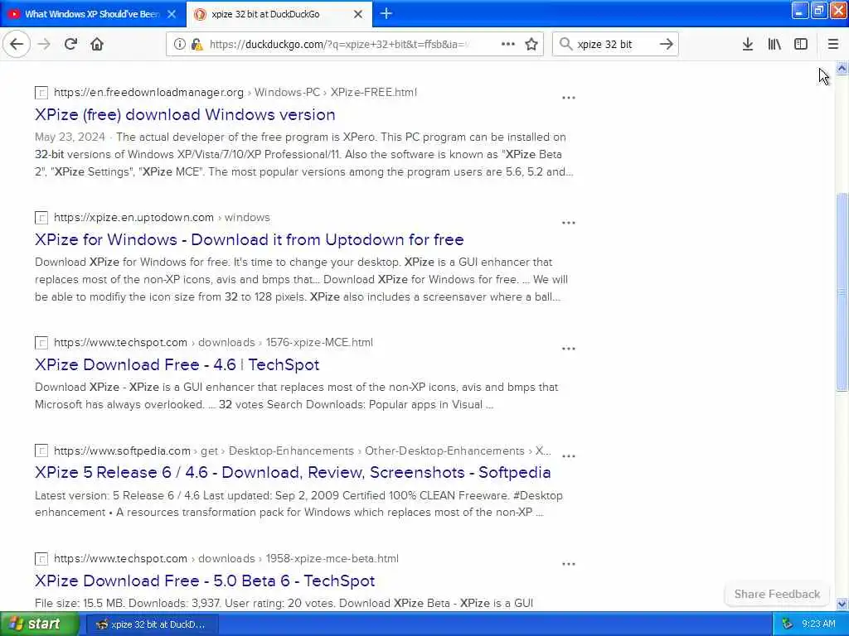Click the search bar magnifier icon
The image size is (849, 636).
click(x=565, y=44)
